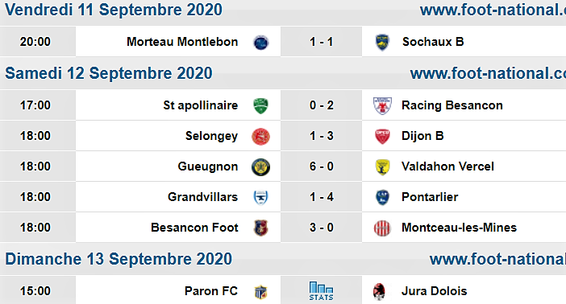
Task: Open the St apollinaire green crest
Action: (x=260, y=105)
